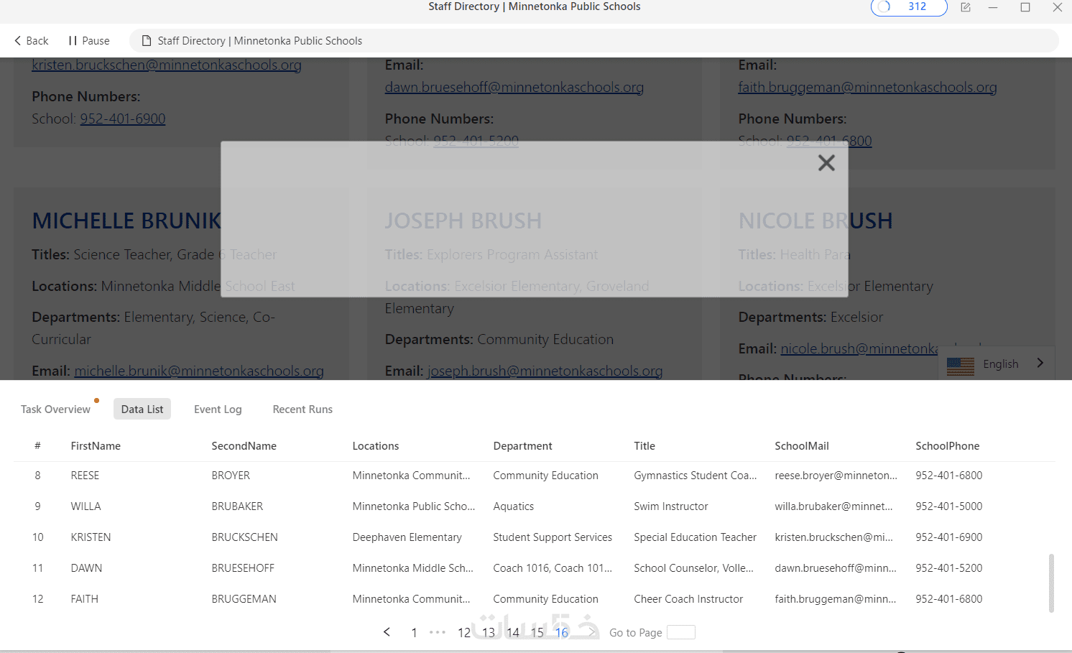Switch to the Task Overview tab
1072x653 pixels.
[x=55, y=409]
